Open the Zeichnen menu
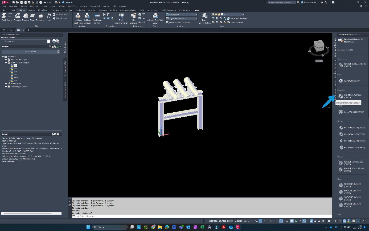 61,6
